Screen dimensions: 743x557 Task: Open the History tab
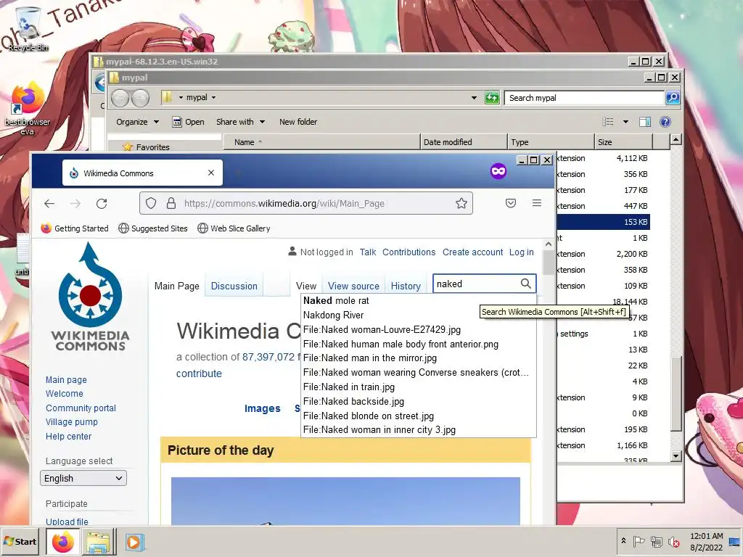[406, 286]
